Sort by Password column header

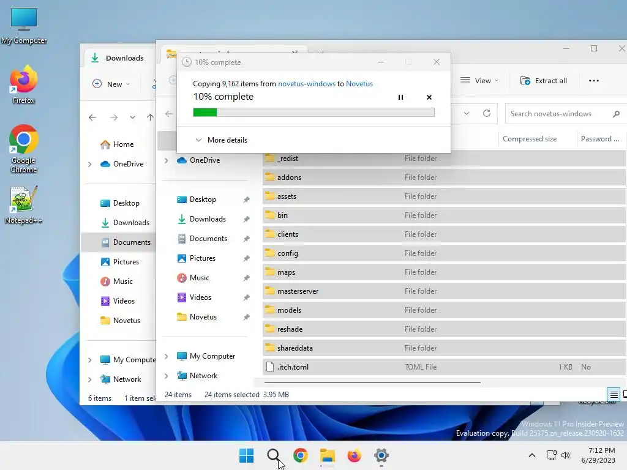(599, 139)
